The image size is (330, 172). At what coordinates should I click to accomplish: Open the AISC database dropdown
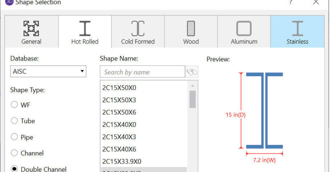coord(48,72)
